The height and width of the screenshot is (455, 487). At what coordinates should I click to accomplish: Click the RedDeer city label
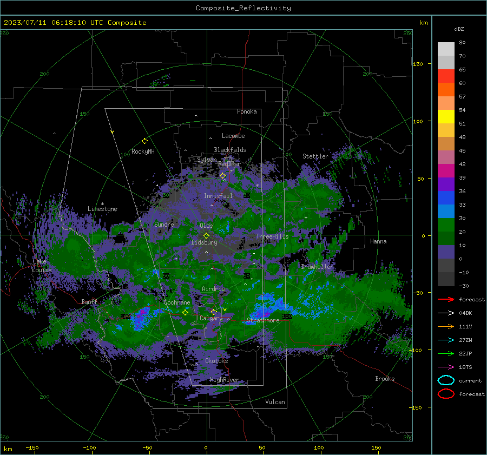coord(229,164)
